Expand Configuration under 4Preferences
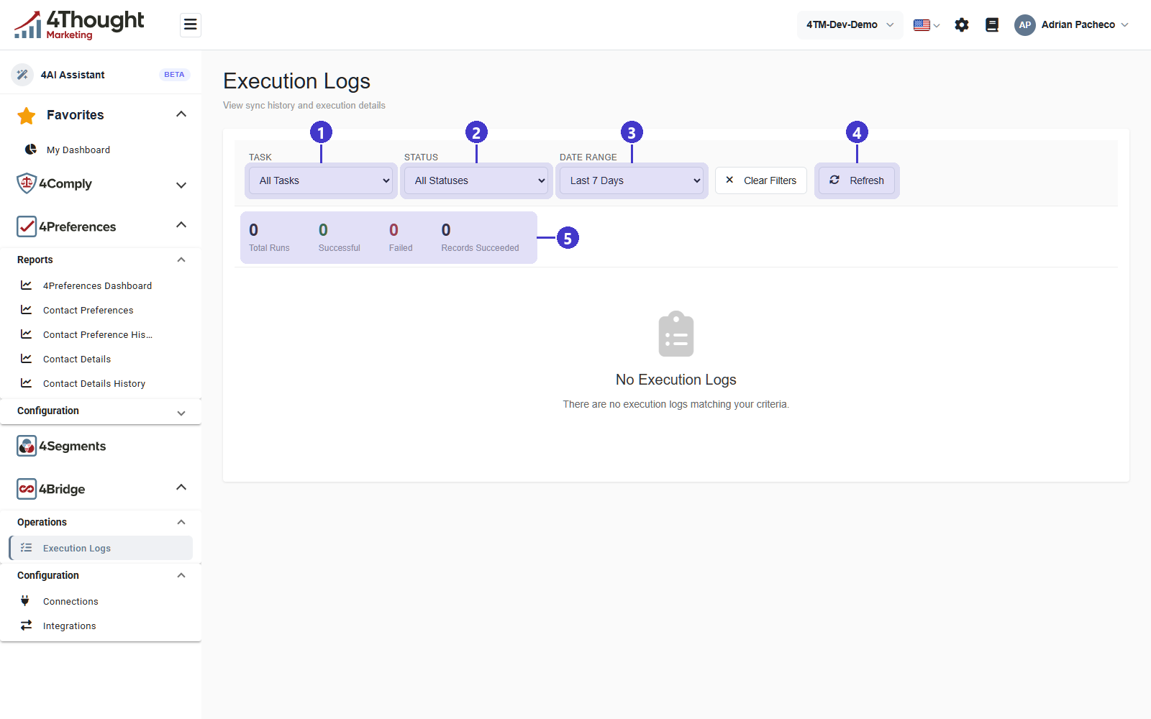 click(181, 413)
